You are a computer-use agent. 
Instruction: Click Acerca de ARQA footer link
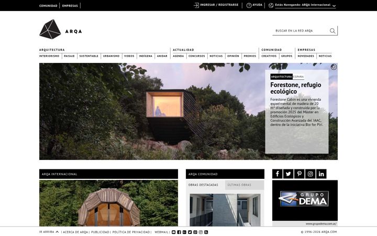point(75,232)
